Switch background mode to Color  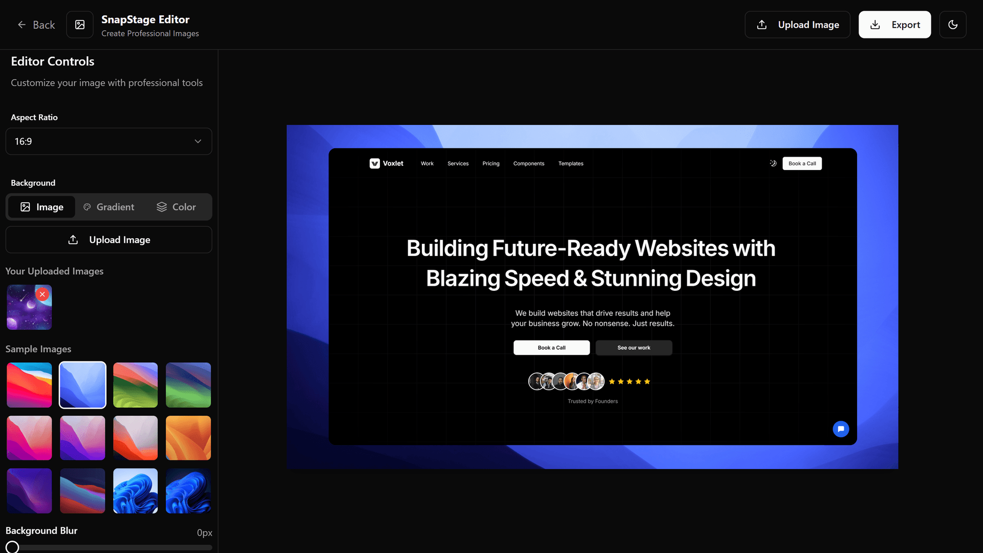point(176,207)
